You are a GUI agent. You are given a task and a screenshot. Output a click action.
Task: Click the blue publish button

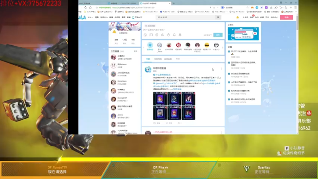[x=218, y=35]
